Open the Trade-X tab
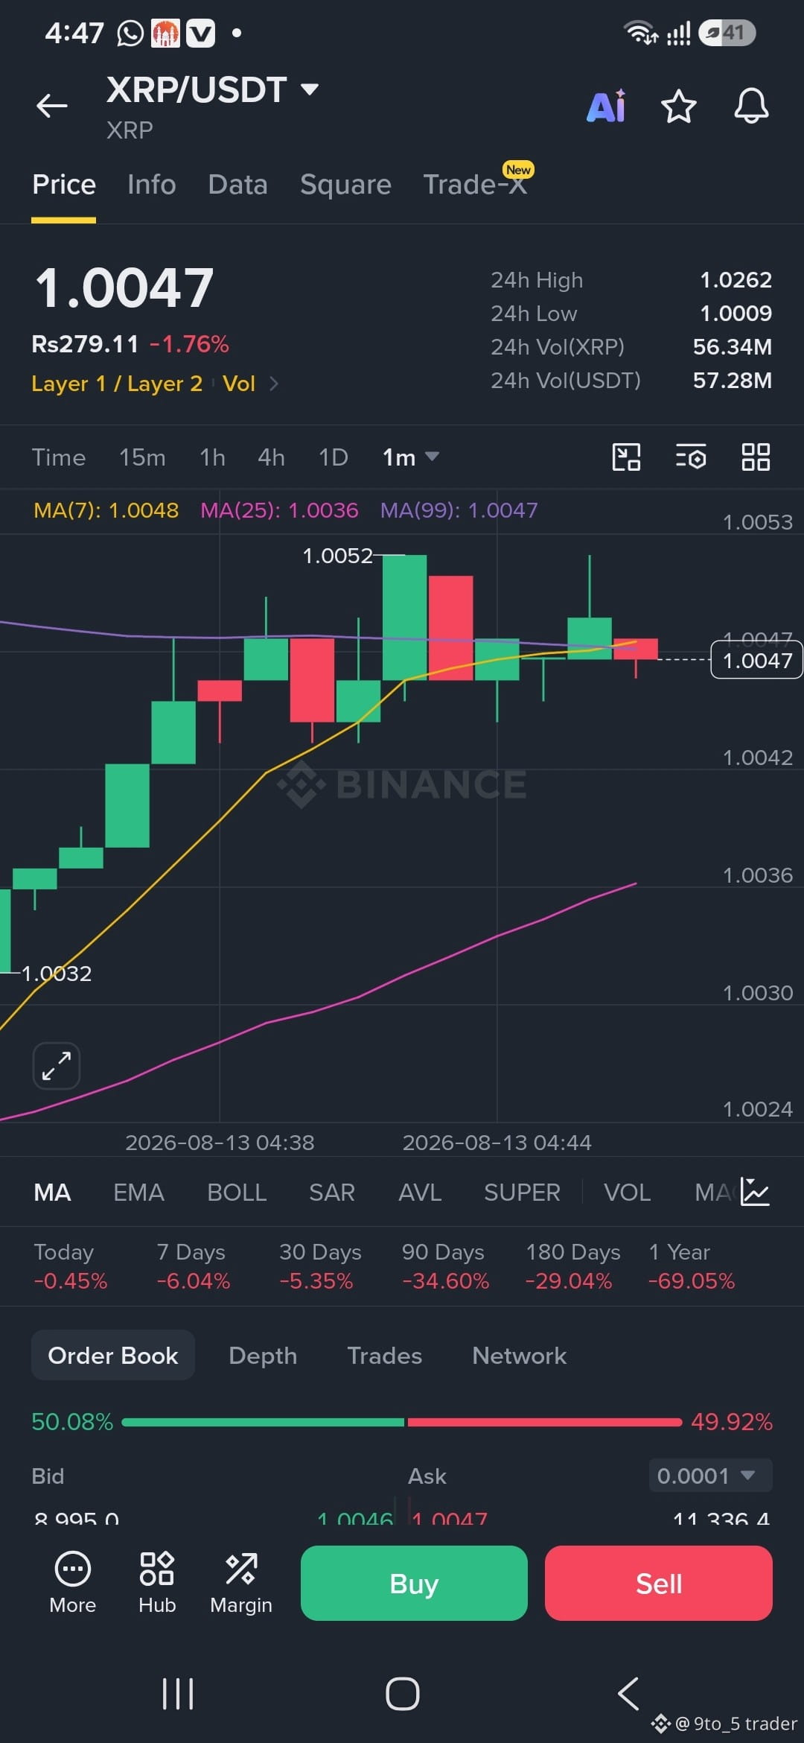 (476, 185)
